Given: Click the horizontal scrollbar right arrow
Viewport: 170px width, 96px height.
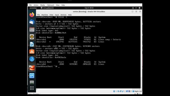Looking at the screenshot, I should pyautogui.click(x=140, y=89).
